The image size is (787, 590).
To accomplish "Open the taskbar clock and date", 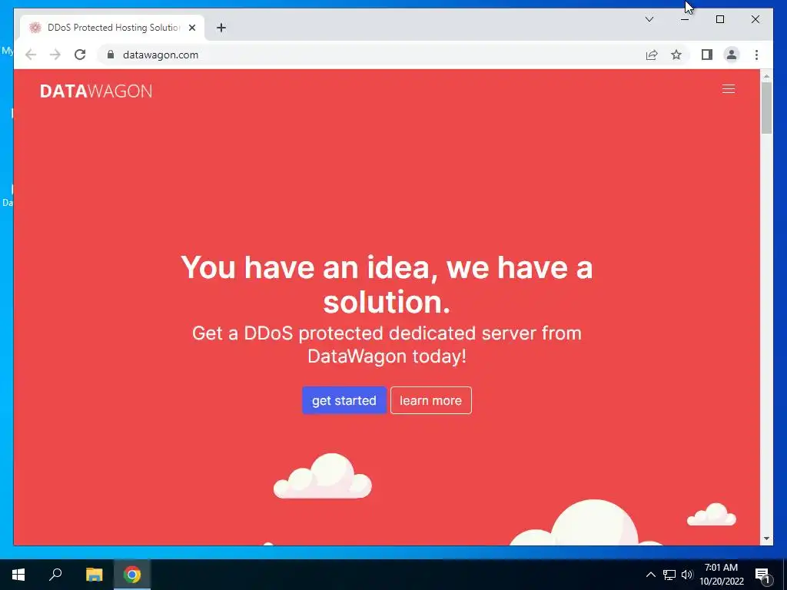I will click(721, 575).
